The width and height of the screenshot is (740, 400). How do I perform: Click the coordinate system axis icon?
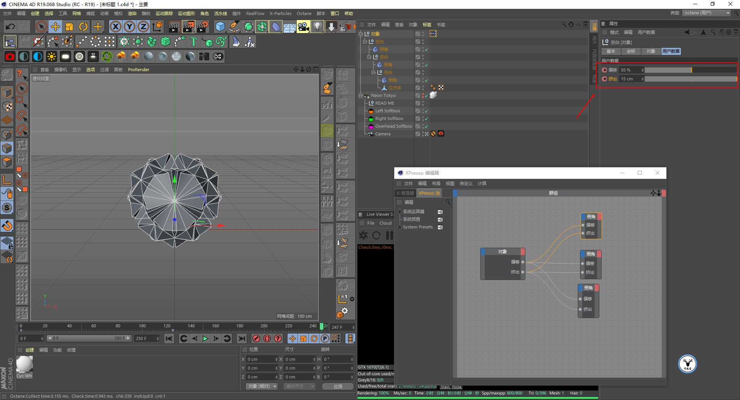pos(158,27)
